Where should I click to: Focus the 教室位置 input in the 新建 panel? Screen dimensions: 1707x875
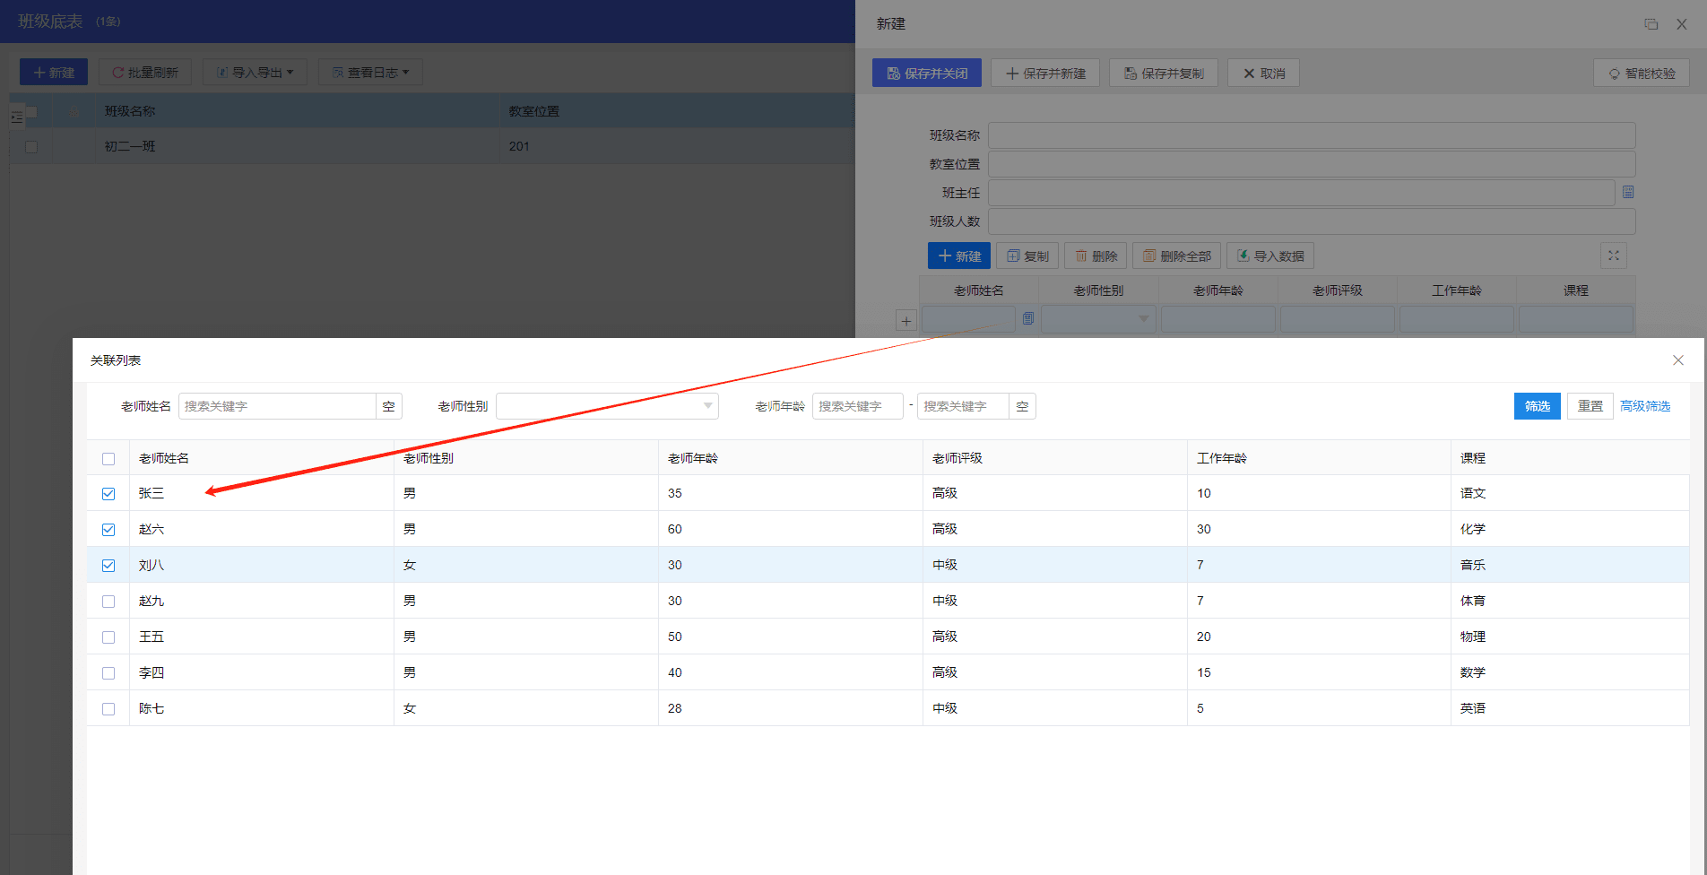tap(1312, 164)
